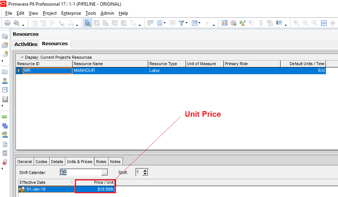Screen dimensions: 338x197
Task: Sort by Effective Date column header
Action: pyautogui.click(x=47, y=182)
